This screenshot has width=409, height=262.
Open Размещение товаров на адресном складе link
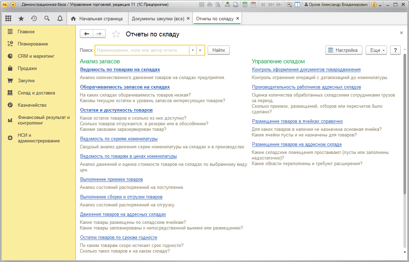coord(297,144)
